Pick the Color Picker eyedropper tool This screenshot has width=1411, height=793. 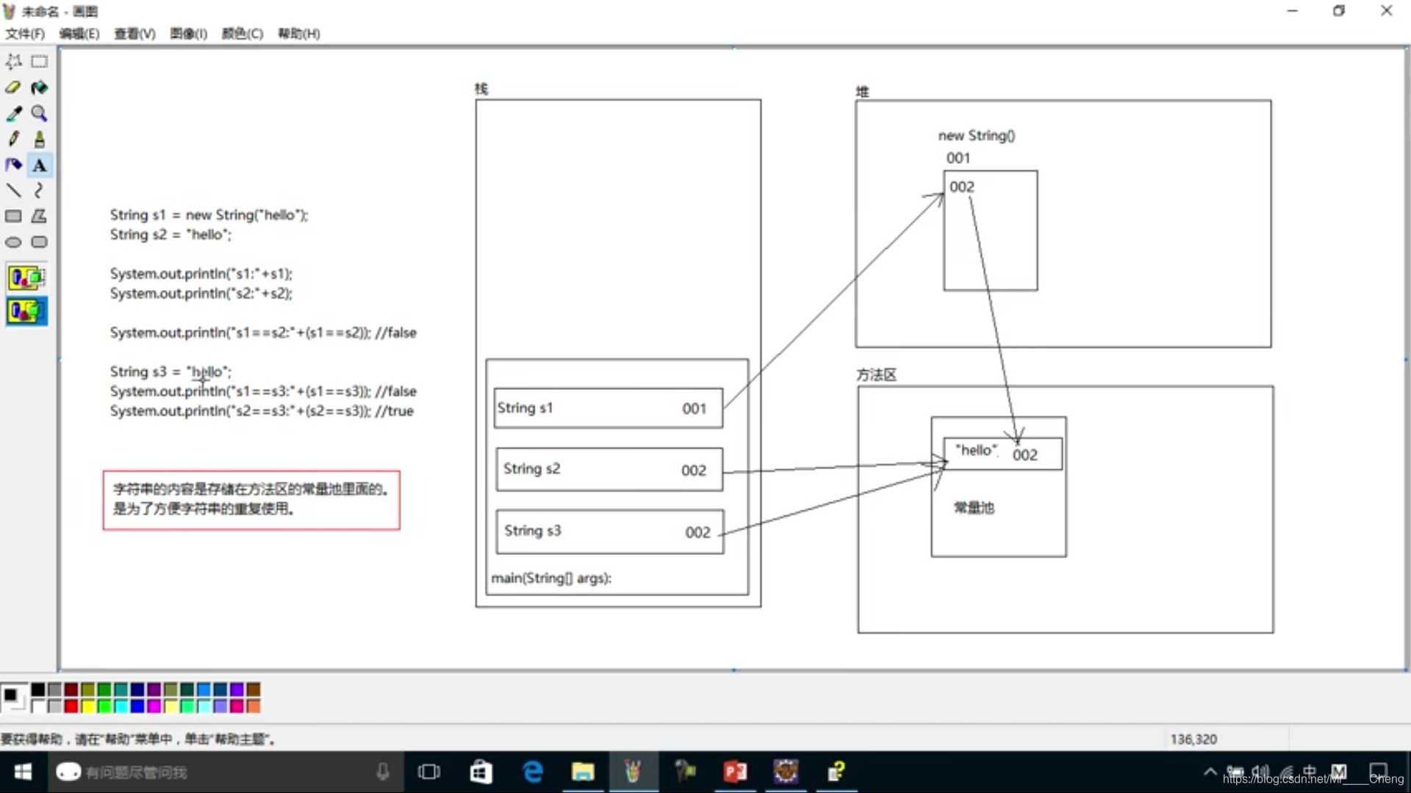[x=14, y=113]
